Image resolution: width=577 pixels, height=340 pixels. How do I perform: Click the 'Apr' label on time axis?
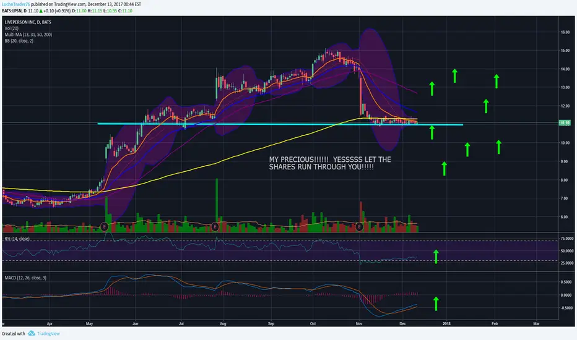tap(50, 324)
